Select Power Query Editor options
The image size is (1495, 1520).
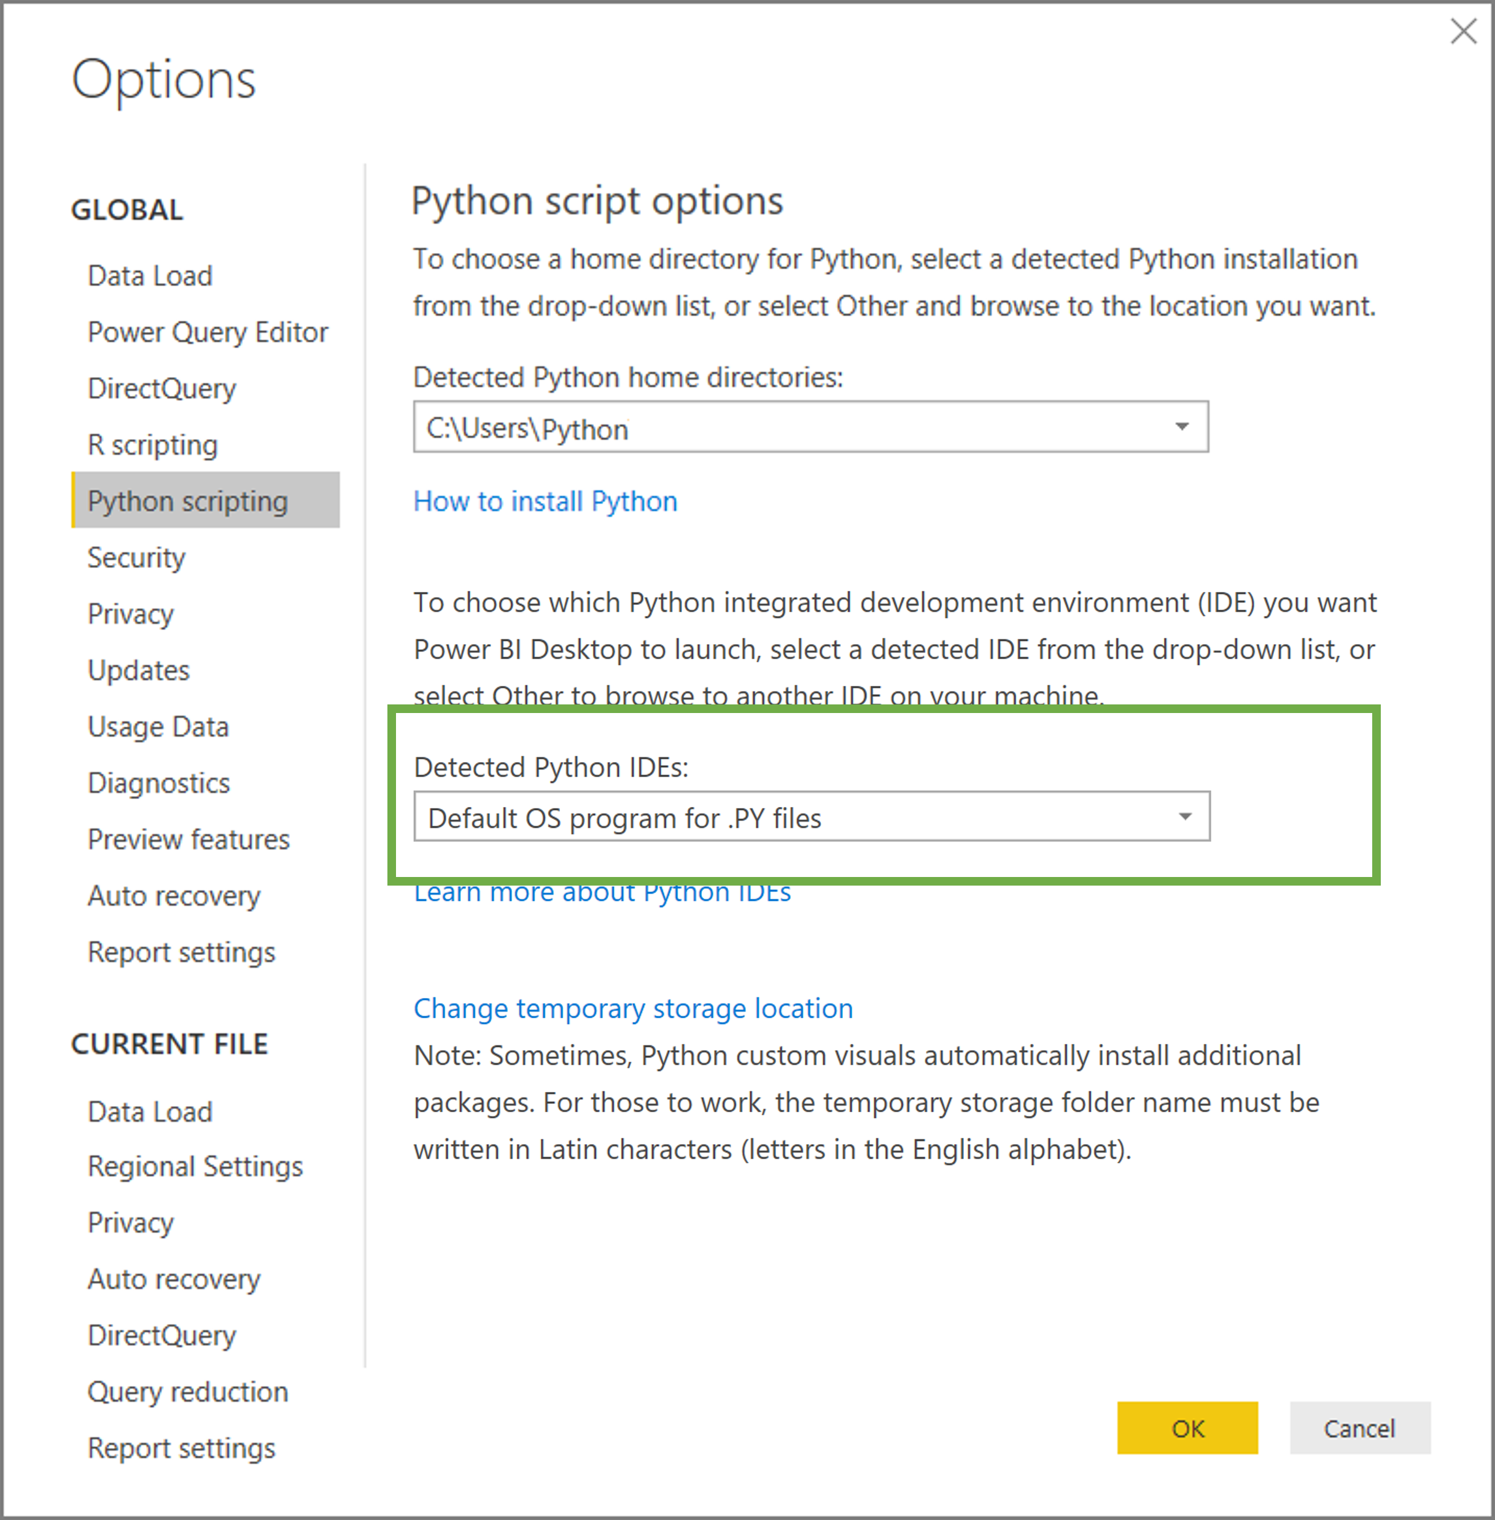tap(208, 332)
